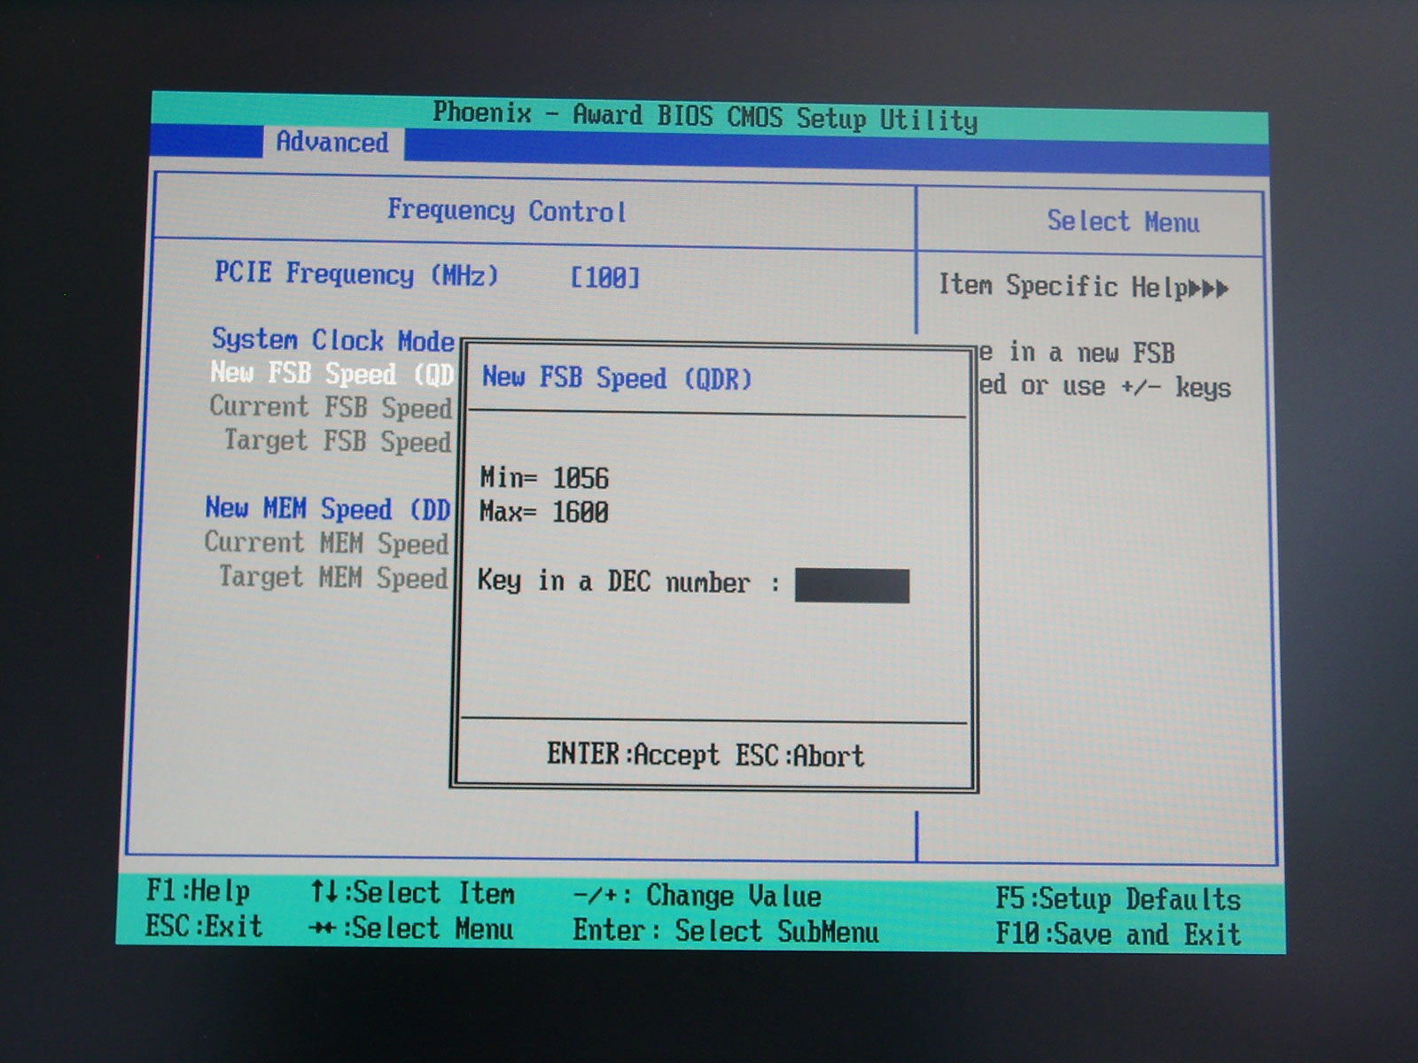1418x1063 pixels.
Task: Click ENTER:Accept in the dialog
Action: 633,755
